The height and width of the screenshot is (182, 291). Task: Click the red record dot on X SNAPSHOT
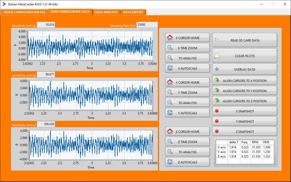(217, 111)
